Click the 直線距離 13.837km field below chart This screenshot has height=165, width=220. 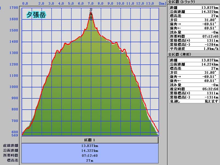(90, 146)
